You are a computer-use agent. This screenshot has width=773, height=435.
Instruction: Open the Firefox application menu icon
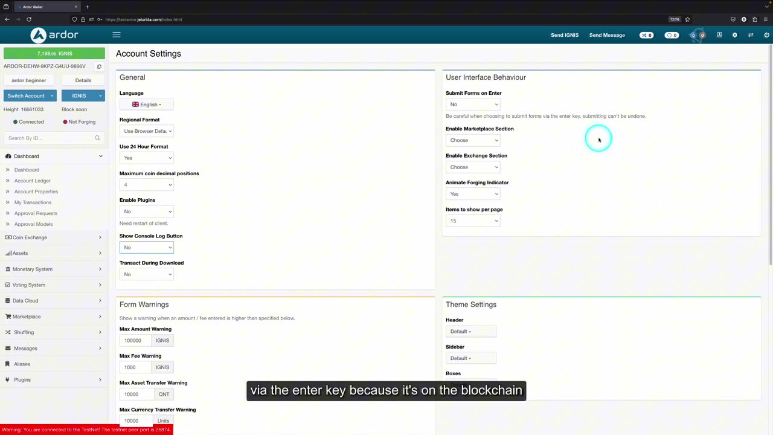pos(766,19)
